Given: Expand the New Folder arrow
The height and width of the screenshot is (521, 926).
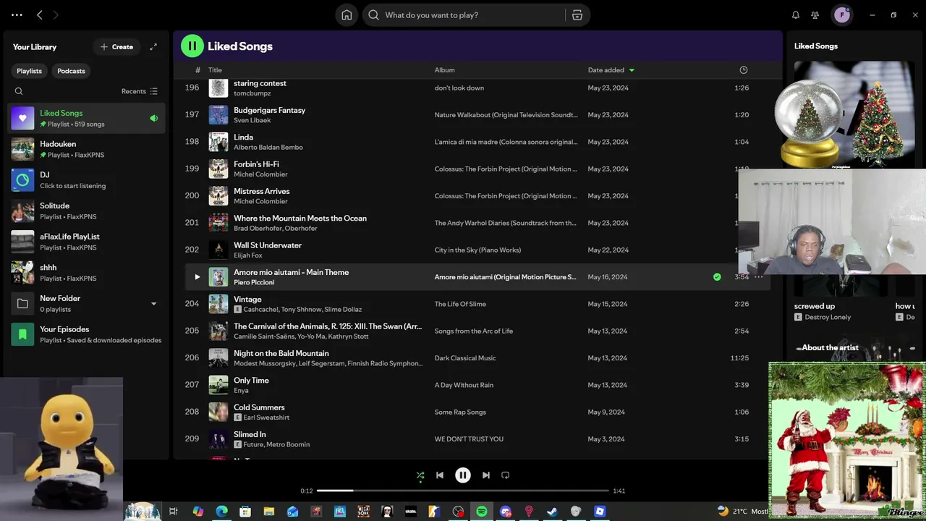Looking at the screenshot, I should [153, 304].
